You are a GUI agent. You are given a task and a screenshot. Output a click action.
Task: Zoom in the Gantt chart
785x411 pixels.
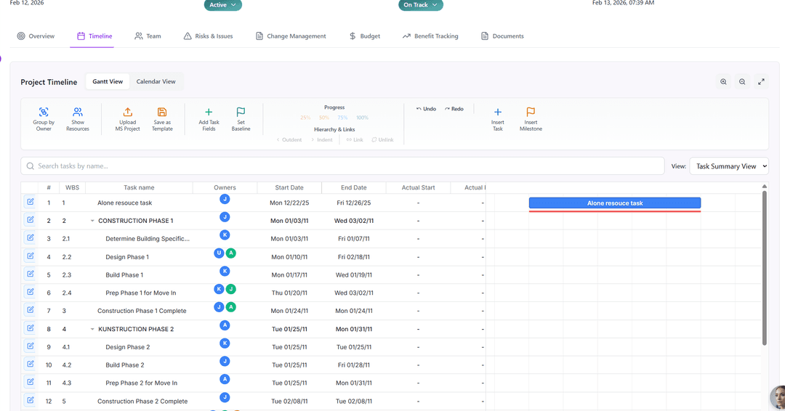[723, 81]
